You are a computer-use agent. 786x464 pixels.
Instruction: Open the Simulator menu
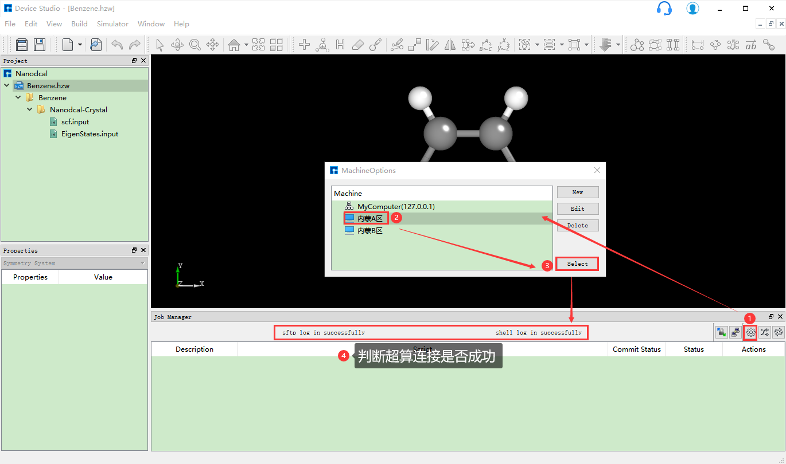click(x=112, y=24)
